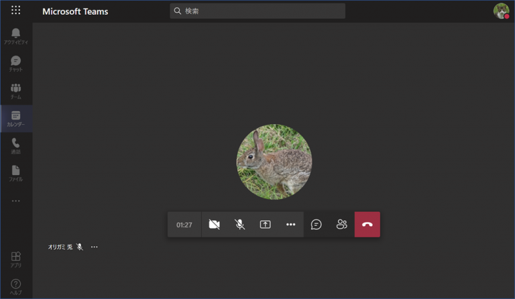Image resolution: width=515 pixels, height=299 pixels.
Task: Show the participants panel
Action: 341,225
